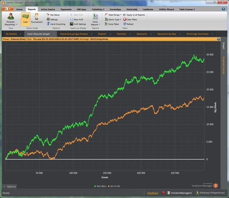Open the Feedback link

pos(153,193)
